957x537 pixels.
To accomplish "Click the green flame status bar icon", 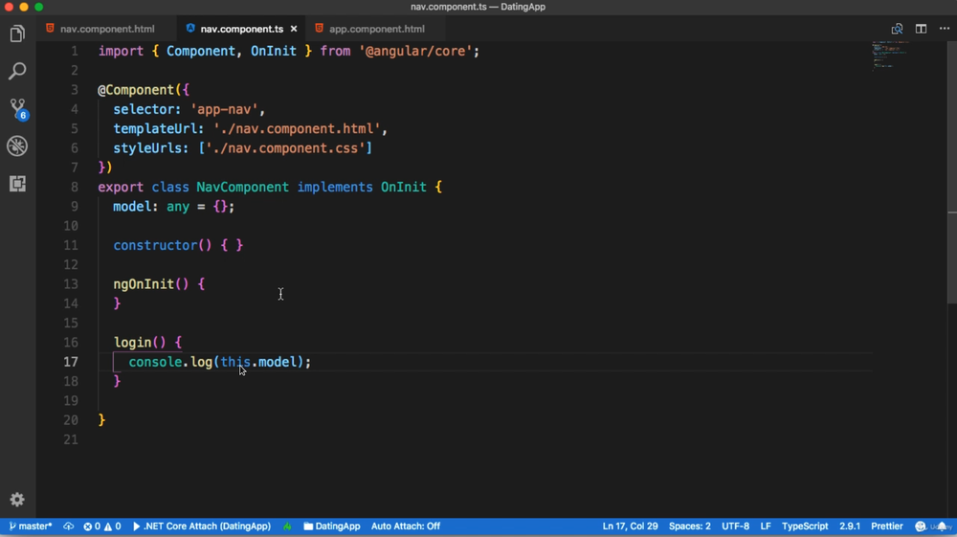I will [287, 526].
